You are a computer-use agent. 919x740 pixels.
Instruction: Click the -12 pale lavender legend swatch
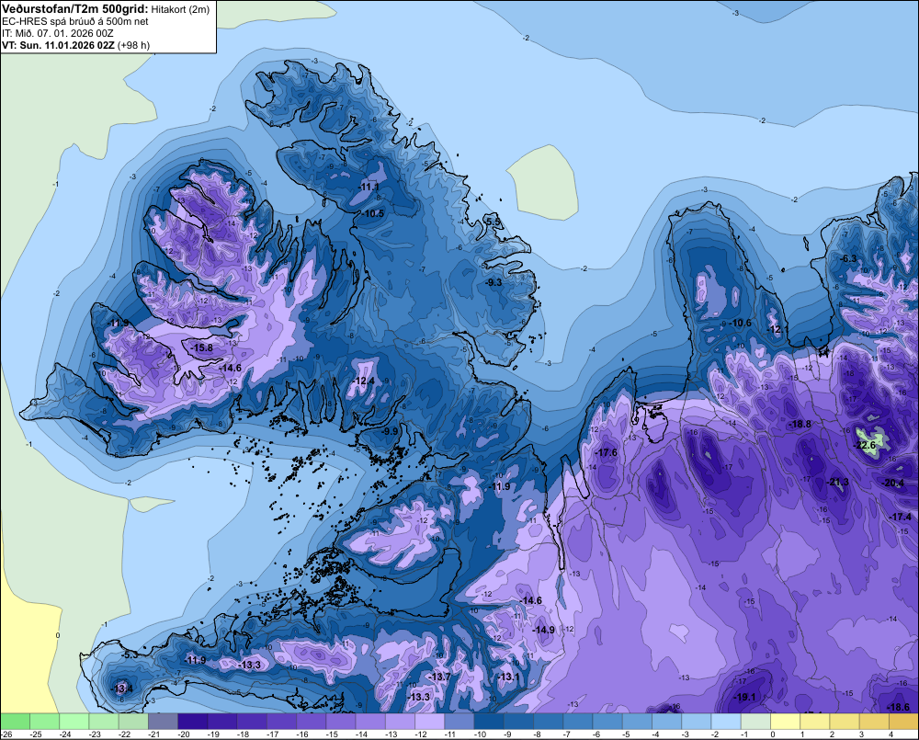tap(429, 722)
